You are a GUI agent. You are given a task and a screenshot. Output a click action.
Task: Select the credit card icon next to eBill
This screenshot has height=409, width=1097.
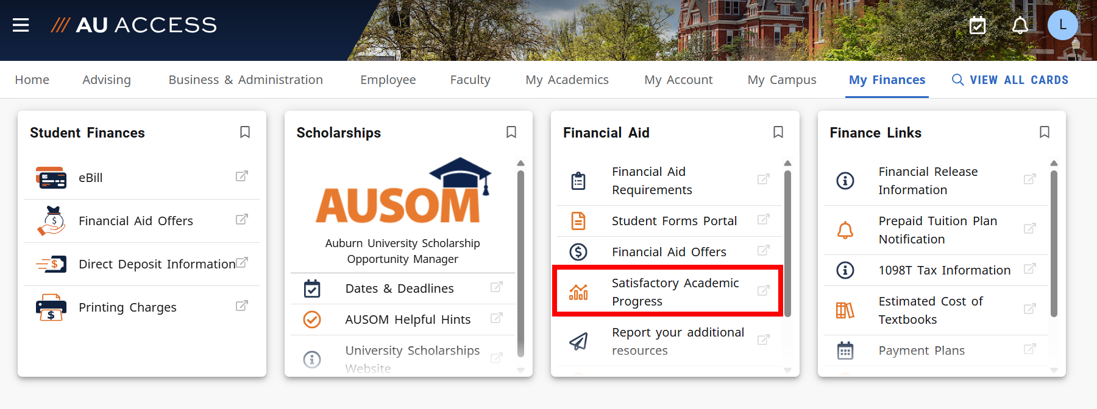tap(52, 177)
